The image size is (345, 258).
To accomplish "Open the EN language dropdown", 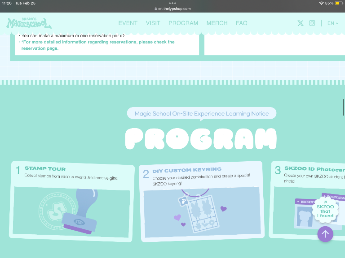I will point(333,23).
